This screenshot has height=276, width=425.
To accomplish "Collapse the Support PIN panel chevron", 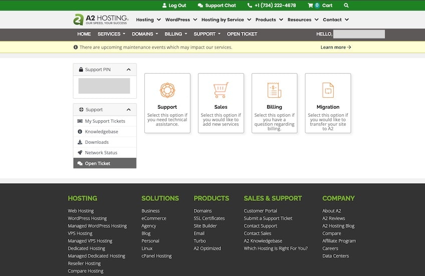I will pyautogui.click(x=128, y=70).
